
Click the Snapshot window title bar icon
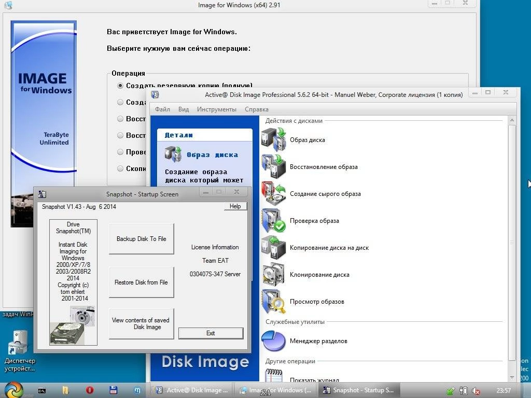coord(43,194)
